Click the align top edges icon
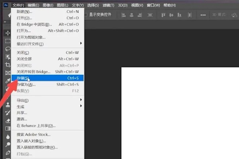239x159 pixels. (x=163, y=15)
